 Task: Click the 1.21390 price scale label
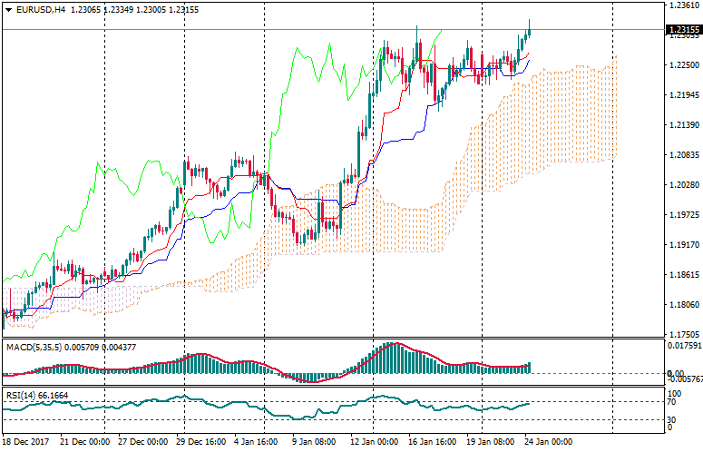683,124
